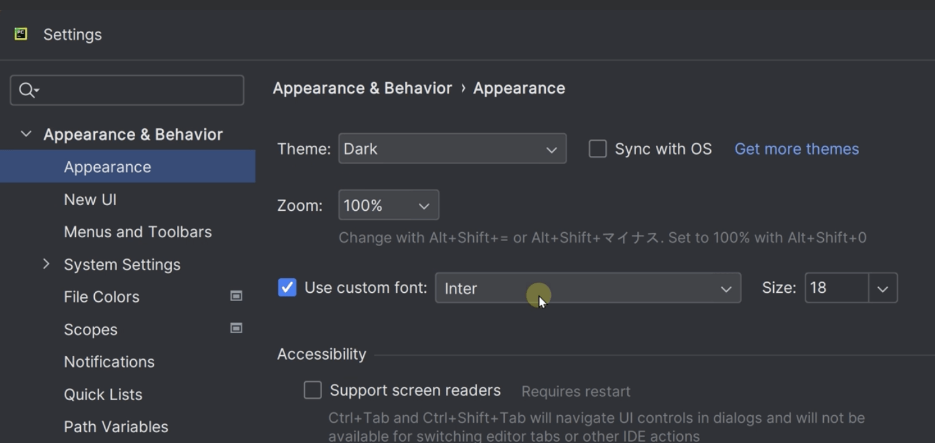The width and height of the screenshot is (935, 443).
Task: Click project-level icon beside Scopes
Action: point(236,328)
